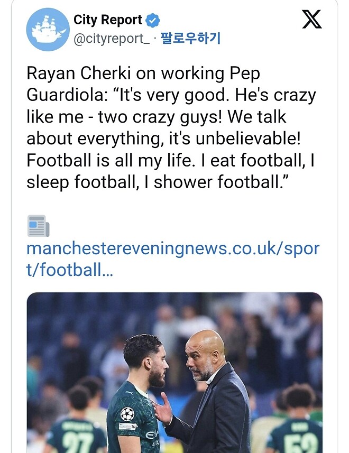Click the truncated "t/football…" link text
Image resolution: width=349 pixels, height=453 pixels.
pyautogui.click(x=69, y=270)
